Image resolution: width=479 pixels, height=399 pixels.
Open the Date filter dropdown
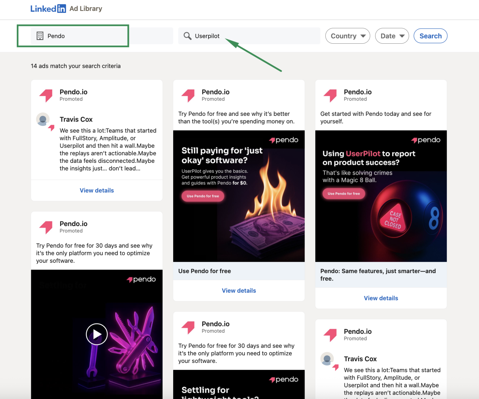pyautogui.click(x=392, y=36)
